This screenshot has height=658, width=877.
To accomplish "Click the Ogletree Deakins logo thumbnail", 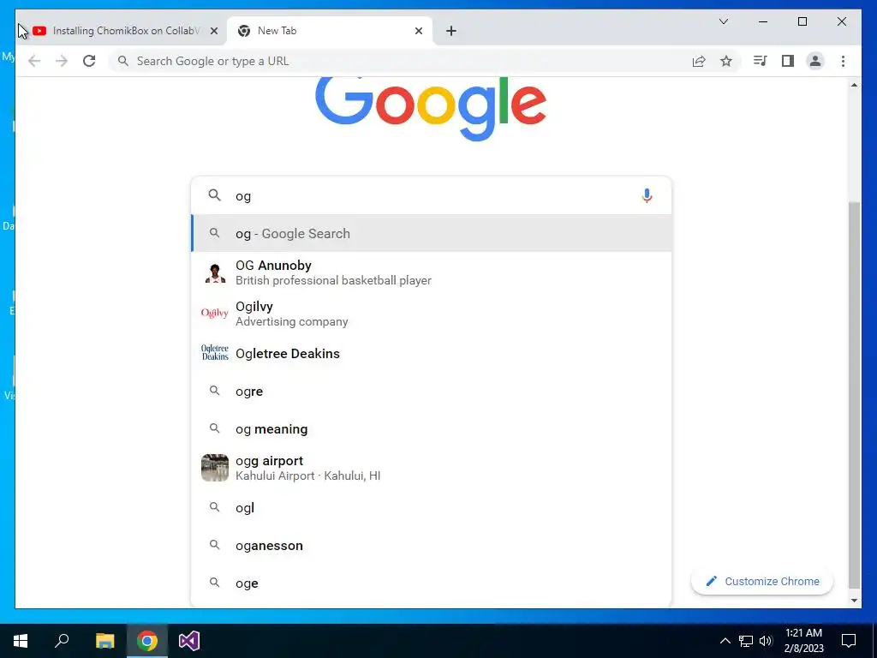I will (215, 352).
